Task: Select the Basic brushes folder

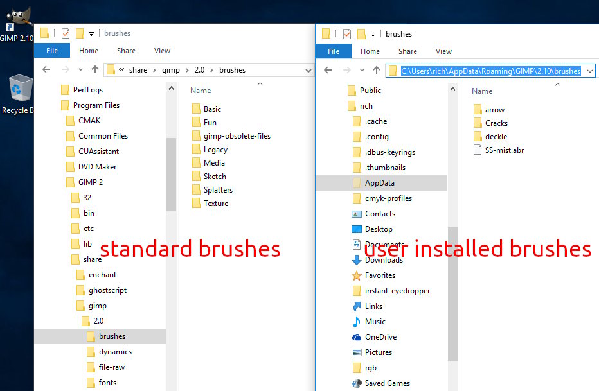Action: tap(206, 109)
